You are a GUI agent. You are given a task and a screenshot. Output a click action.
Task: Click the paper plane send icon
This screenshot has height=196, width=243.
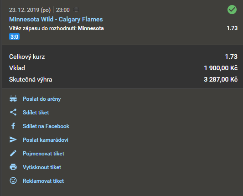tap(13, 139)
